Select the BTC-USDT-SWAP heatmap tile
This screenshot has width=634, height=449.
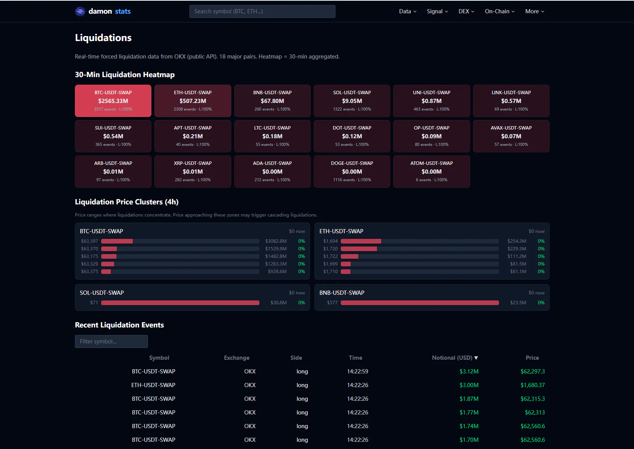coord(113,101)
